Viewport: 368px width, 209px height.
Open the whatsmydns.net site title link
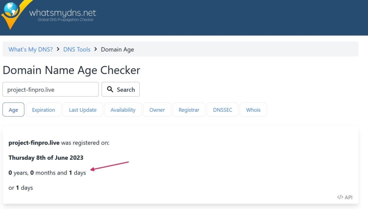[x=63, y=13]
